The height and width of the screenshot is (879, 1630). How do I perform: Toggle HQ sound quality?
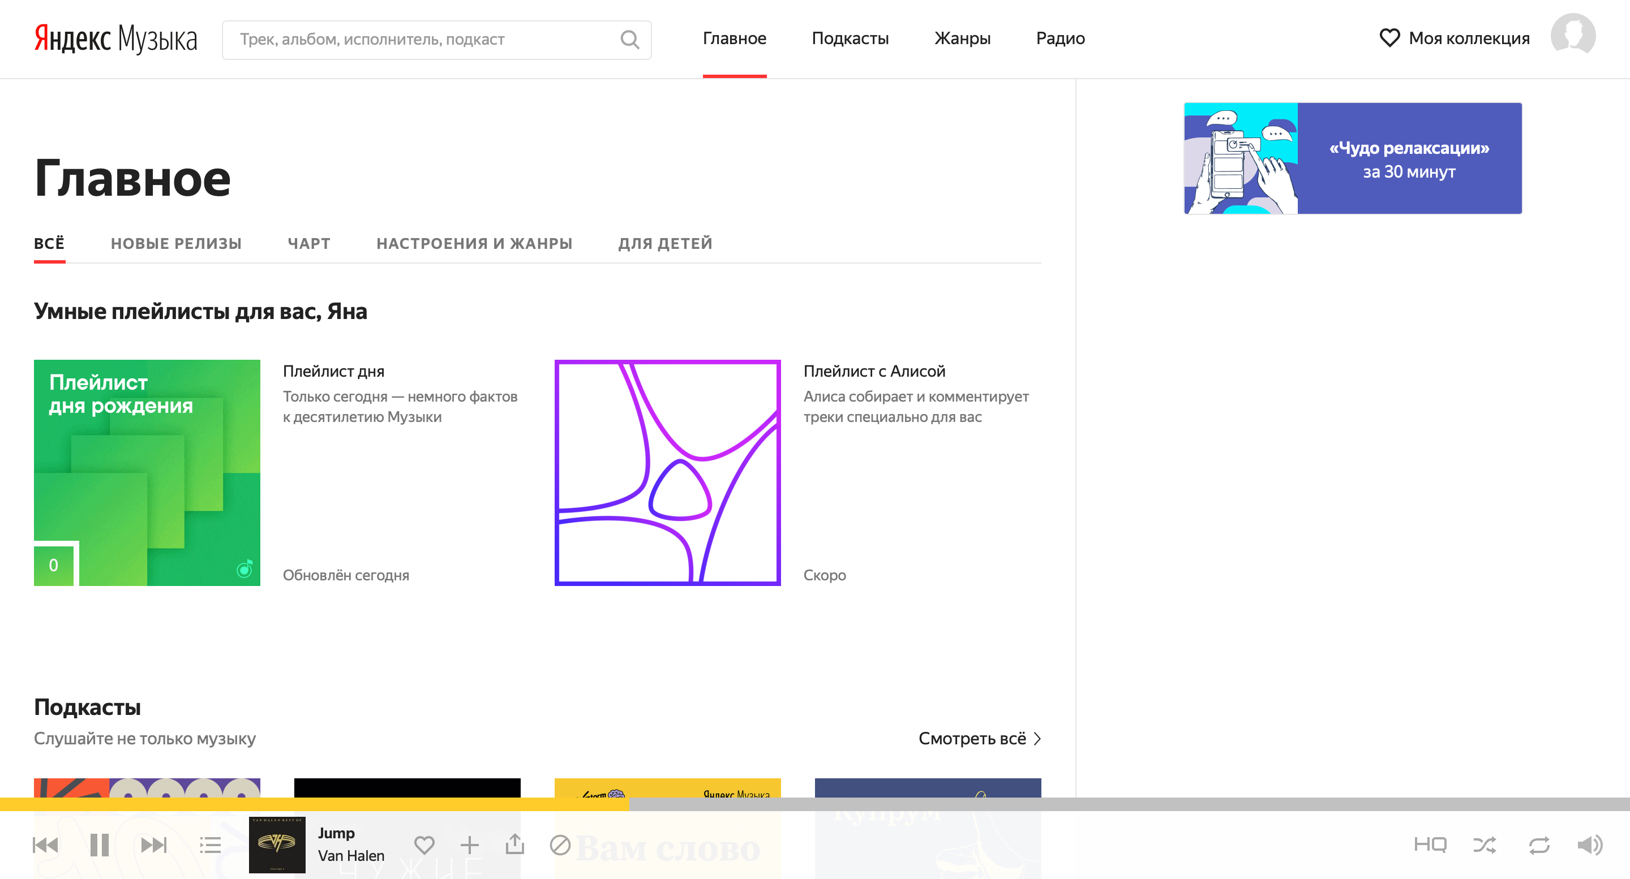(1430, 845)
